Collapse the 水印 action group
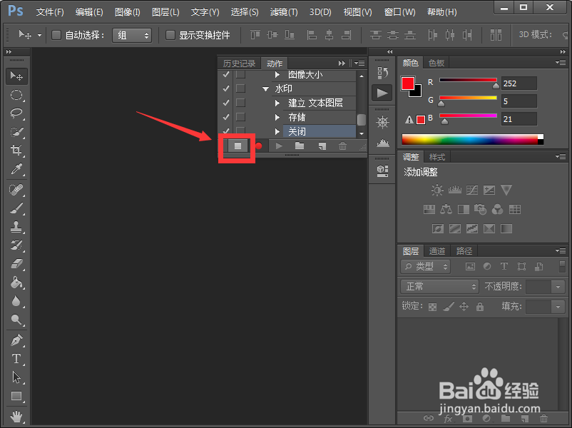The height and width of the screenshot is (428, 572). [265, 88]
